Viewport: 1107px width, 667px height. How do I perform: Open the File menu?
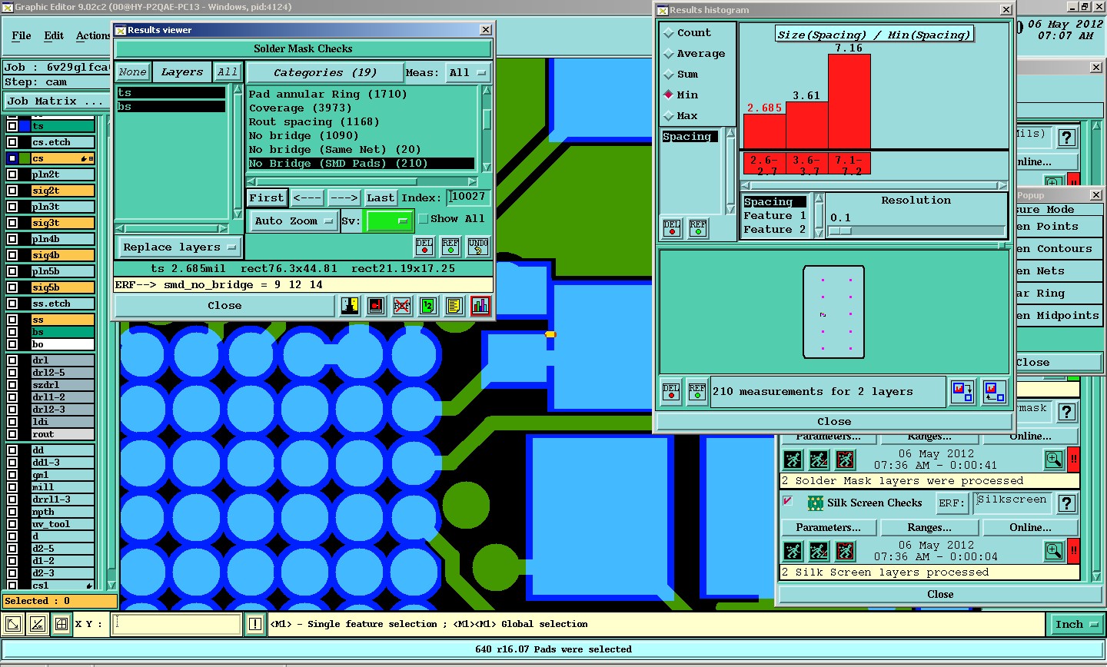click(22, 35)
